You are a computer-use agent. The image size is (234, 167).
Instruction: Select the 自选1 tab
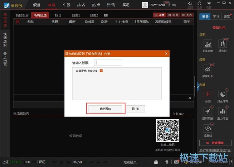point(76,15)
